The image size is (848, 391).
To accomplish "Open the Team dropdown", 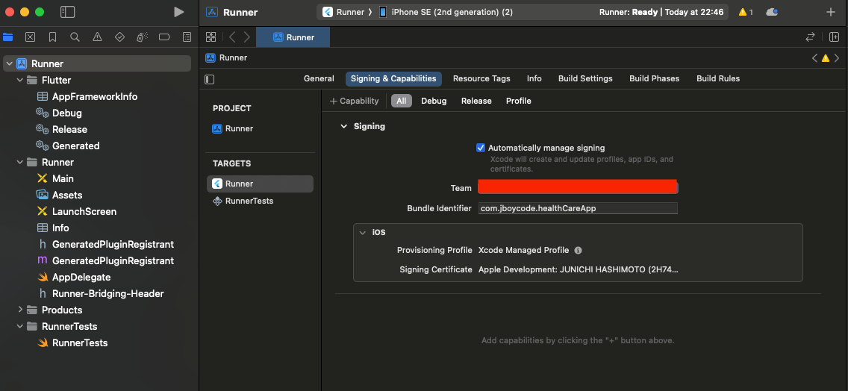I will point(578,187).
